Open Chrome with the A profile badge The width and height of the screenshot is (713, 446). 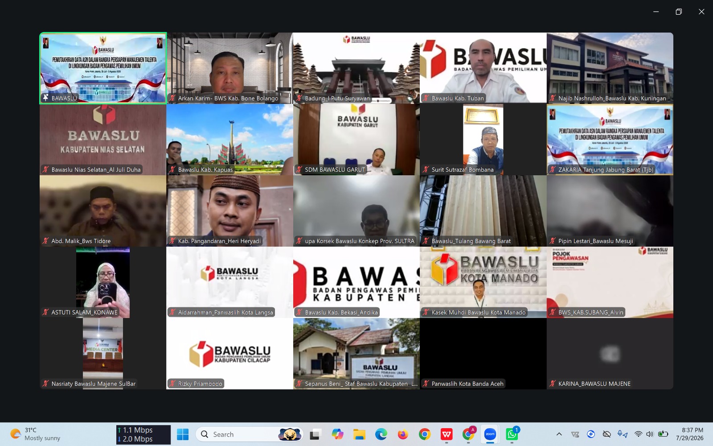pos(468,434)
